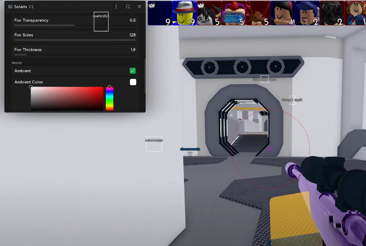Click the noahb1015 player ESP box

101,22
